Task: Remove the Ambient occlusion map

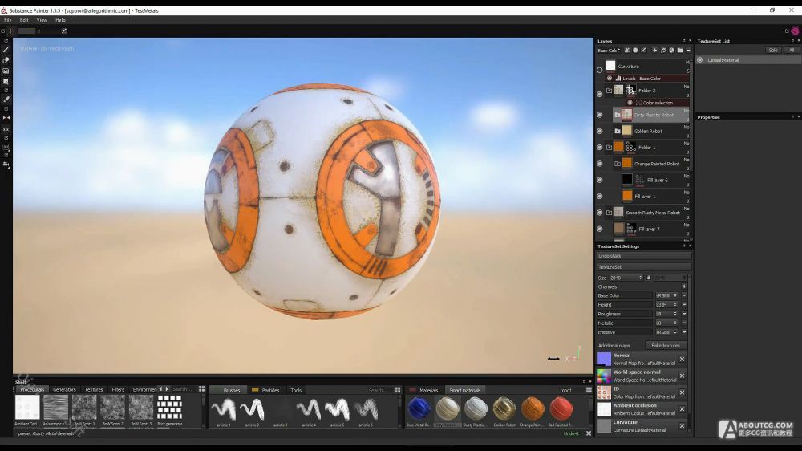Action: (x=682, y=409)
